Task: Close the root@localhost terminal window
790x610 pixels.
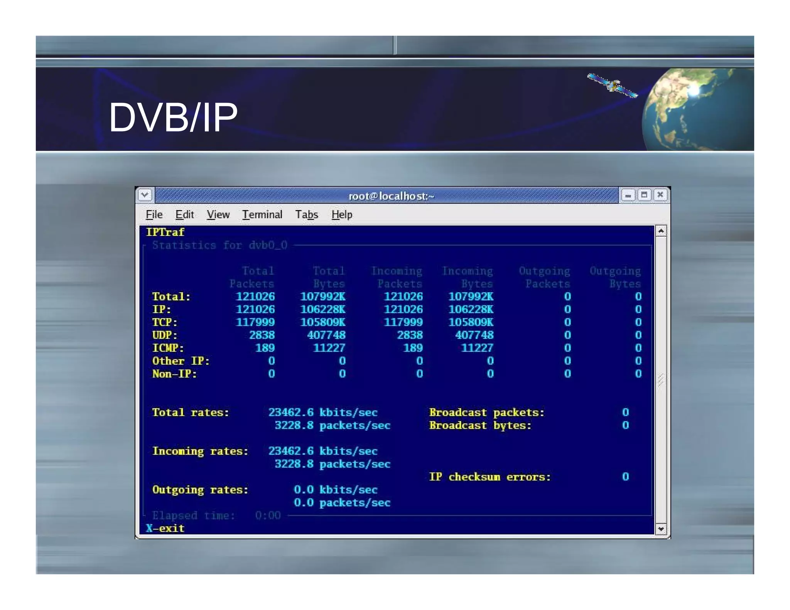Action: point(660,195)
